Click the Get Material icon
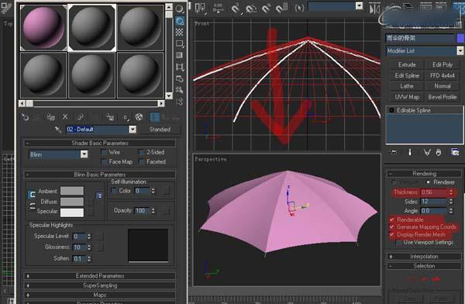 pos(25,117)
